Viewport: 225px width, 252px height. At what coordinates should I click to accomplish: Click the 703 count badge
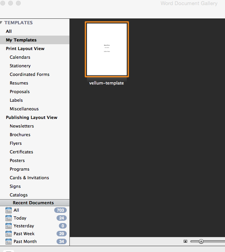click(60, 210)
